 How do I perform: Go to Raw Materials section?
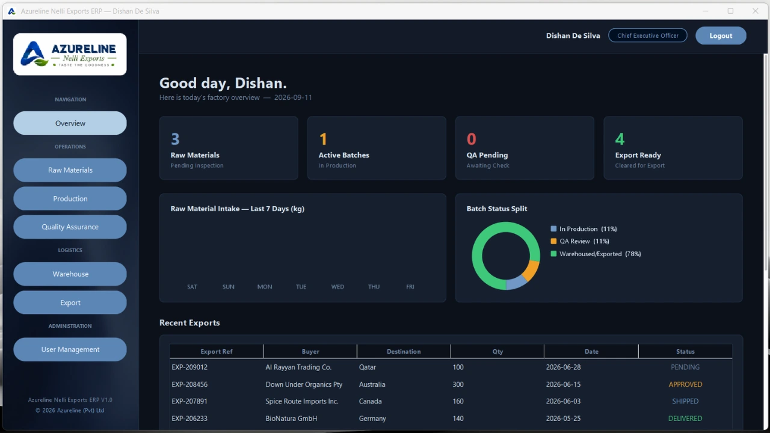(70, 170)
